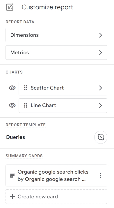
Task: Select the Scatter Chart label
Action: click(47, 88)
